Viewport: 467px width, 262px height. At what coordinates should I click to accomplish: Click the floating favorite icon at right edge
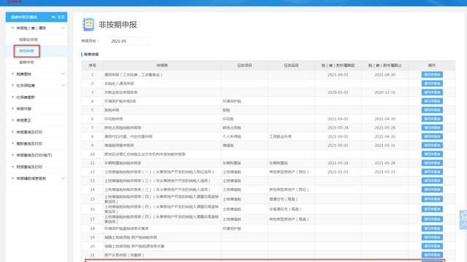tap(464, 215)
